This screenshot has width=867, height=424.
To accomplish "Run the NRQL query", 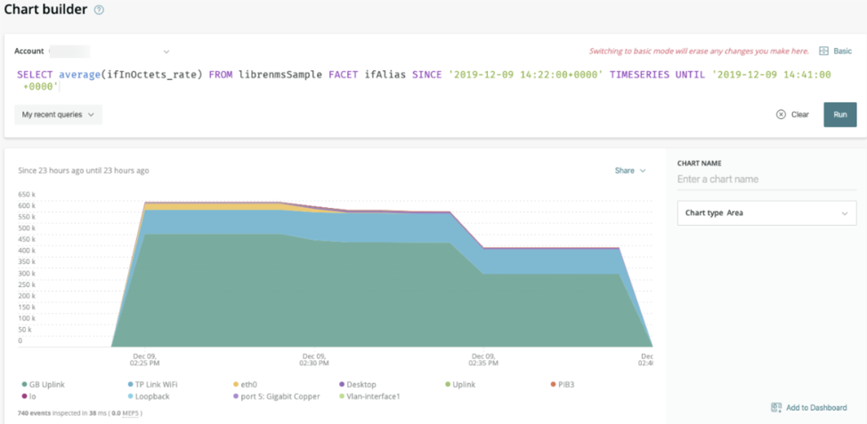I will [x=840, y=115].
